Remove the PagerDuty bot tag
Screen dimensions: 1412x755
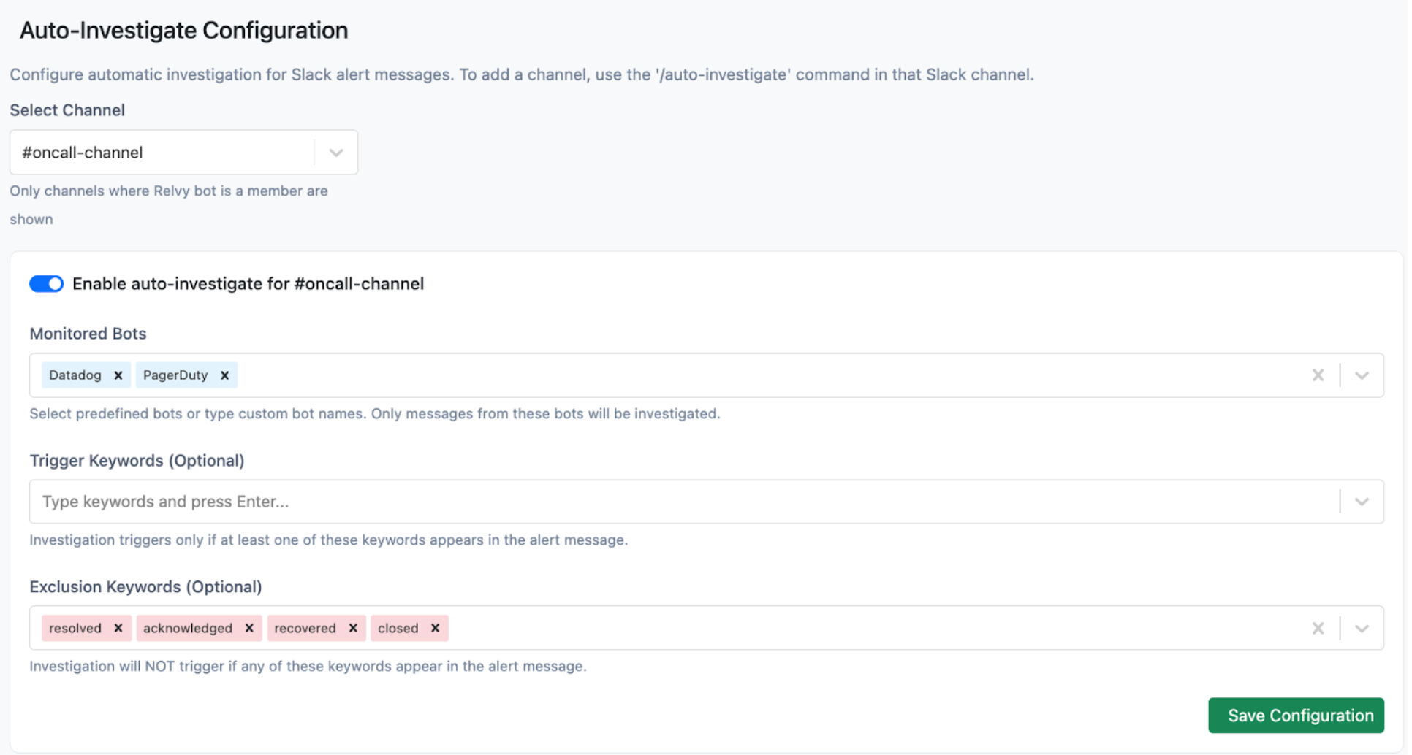[x=224, y=375]
